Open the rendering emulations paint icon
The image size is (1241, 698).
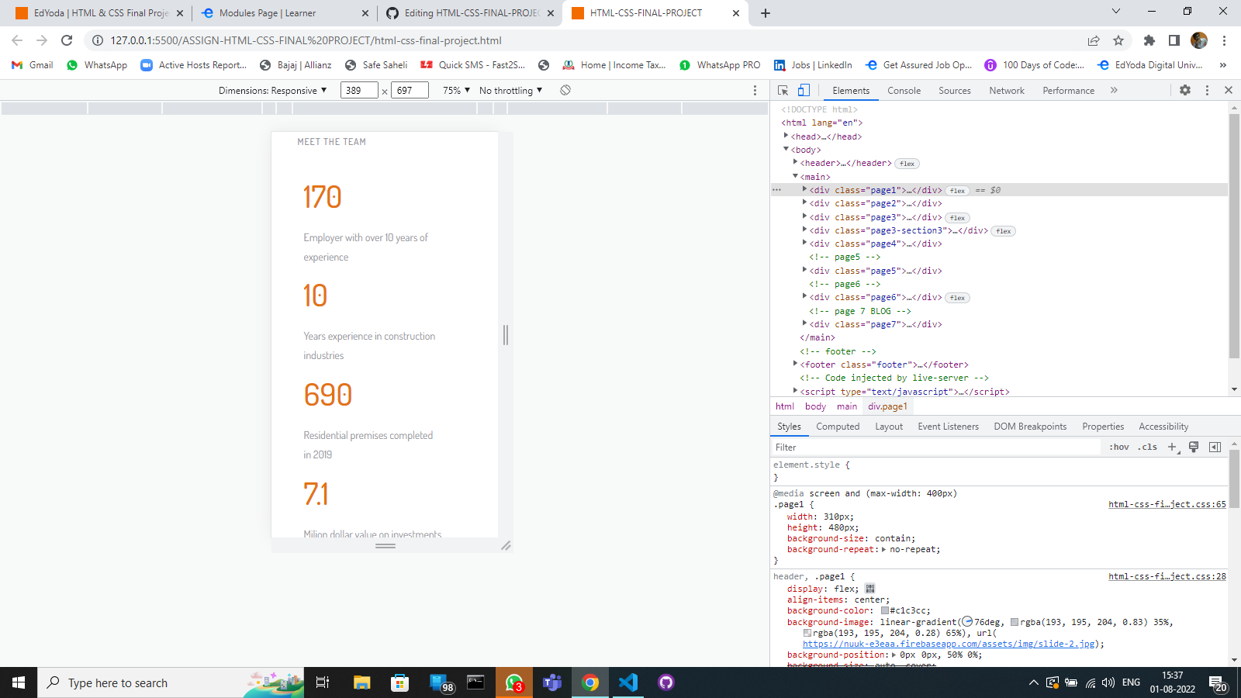pos(1193,447)
